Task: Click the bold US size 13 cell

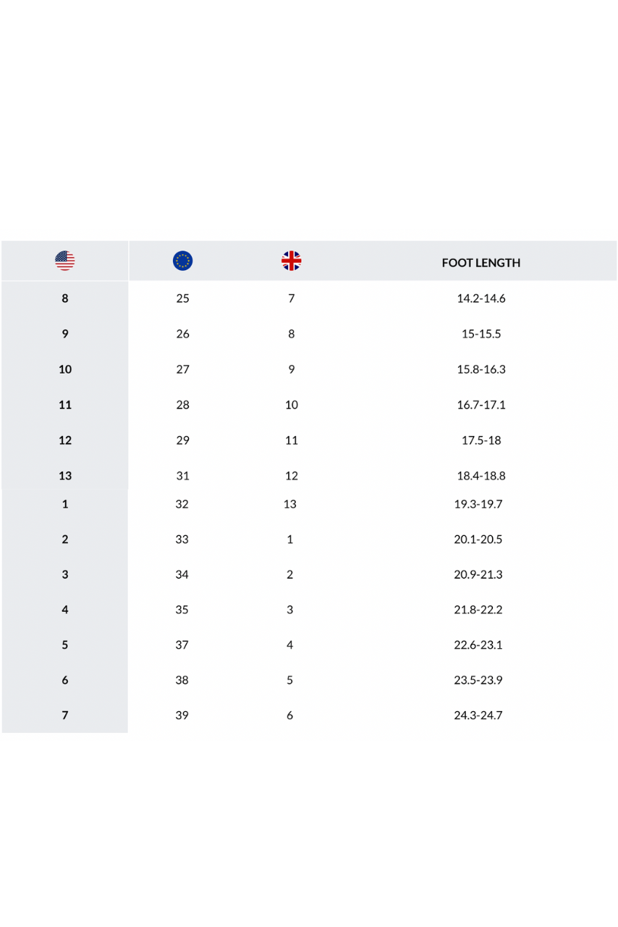Action: point(65,476)
